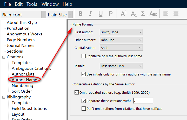Apply Italic formatting from toolbar
187x120 pixels.
pyautogui.click(x=90, y=14)
